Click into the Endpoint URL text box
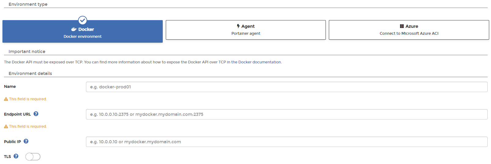The width and height of the screenshot is (491, 164). pyautogui.click(x=286, y=114)
